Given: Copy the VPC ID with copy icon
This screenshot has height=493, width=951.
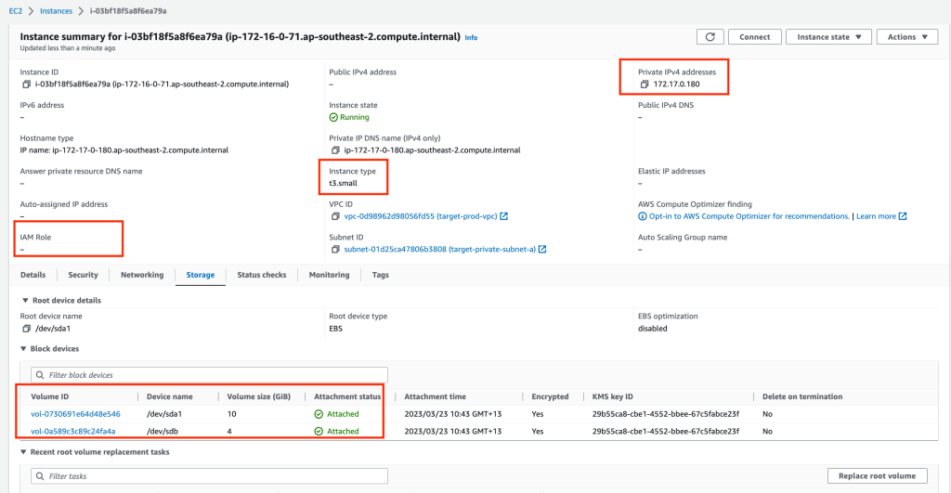Looking at the screenshot, I should point(335,216).
